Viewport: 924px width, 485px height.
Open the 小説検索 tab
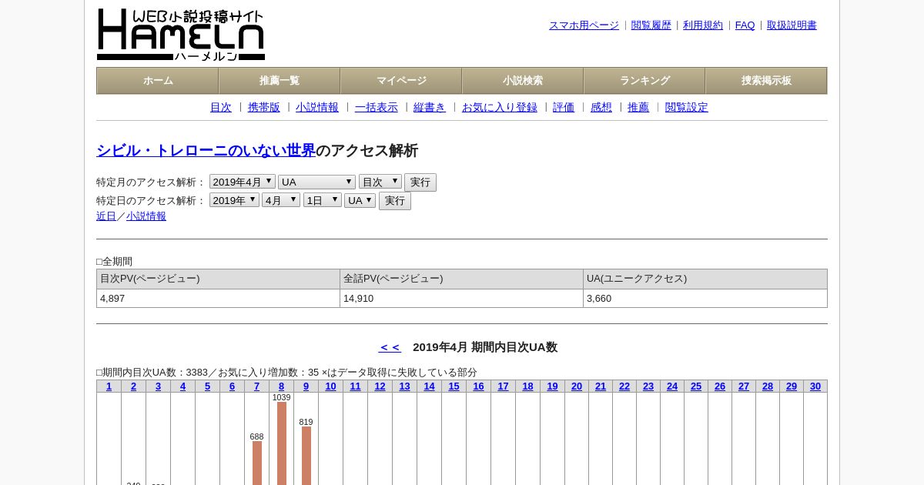(523, 81)
